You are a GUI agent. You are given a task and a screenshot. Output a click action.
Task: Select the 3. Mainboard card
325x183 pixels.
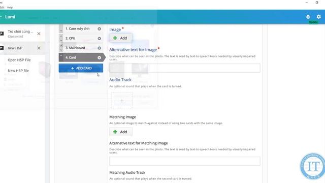[x=75, y=48]
